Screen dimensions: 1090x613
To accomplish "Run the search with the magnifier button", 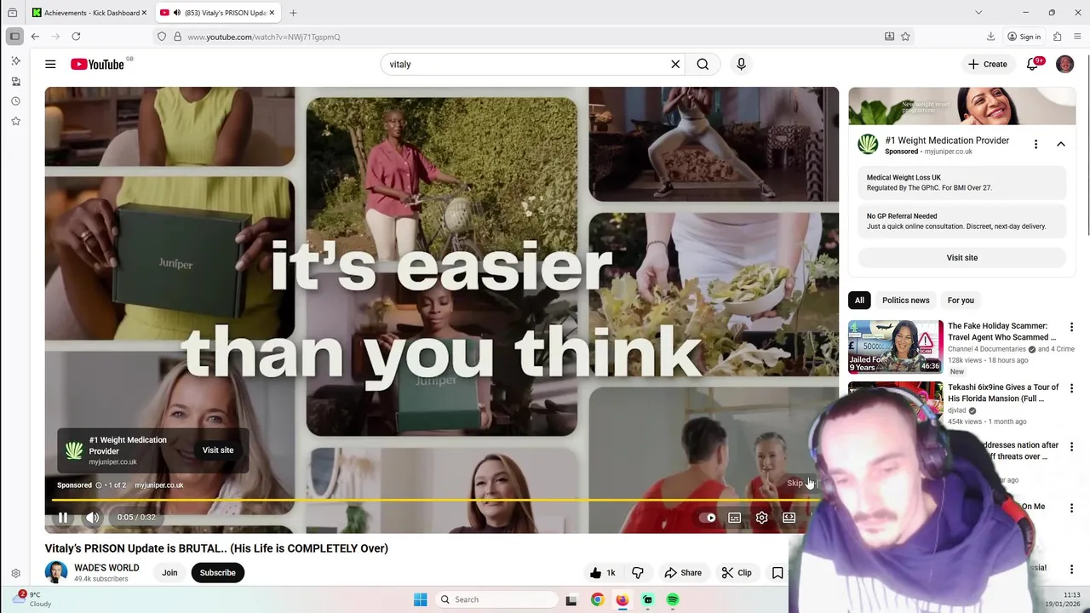I will coord(703,64).
